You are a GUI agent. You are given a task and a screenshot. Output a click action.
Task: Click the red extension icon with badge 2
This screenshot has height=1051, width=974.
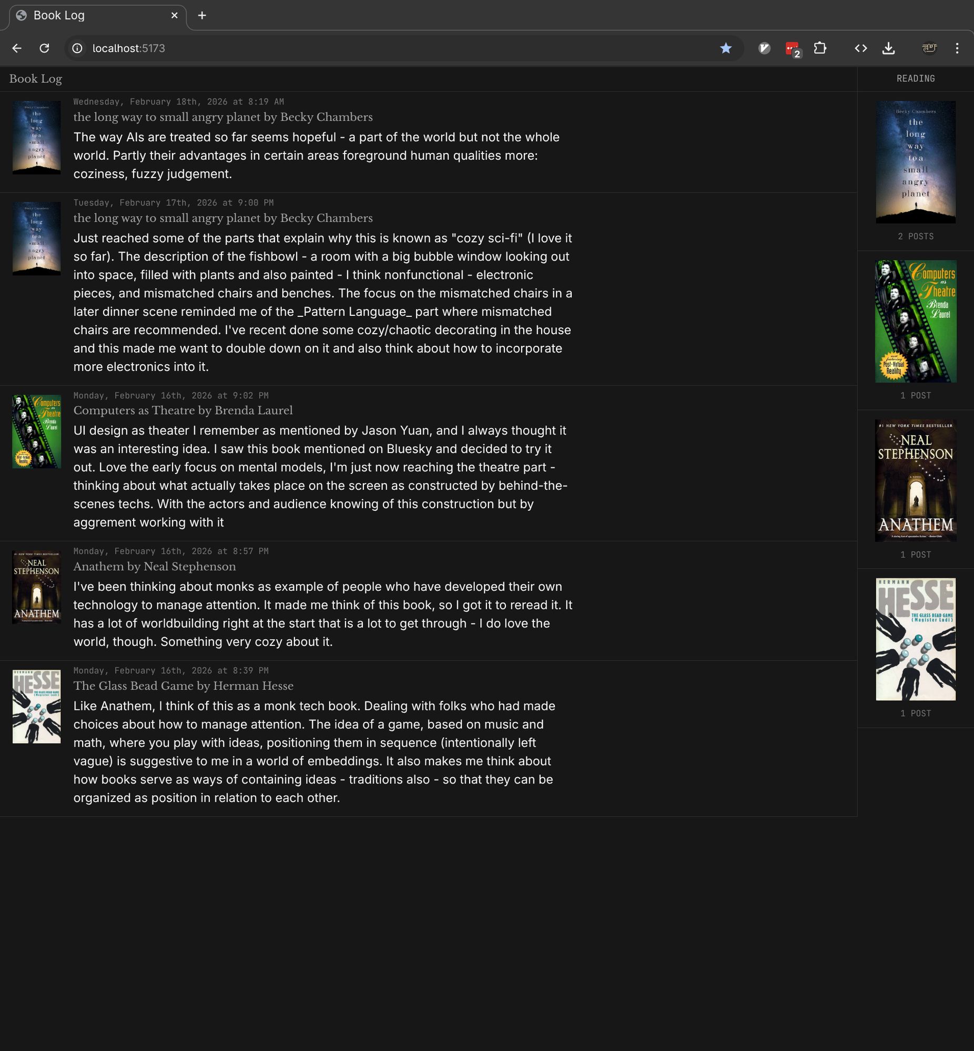tap(792, 48)
